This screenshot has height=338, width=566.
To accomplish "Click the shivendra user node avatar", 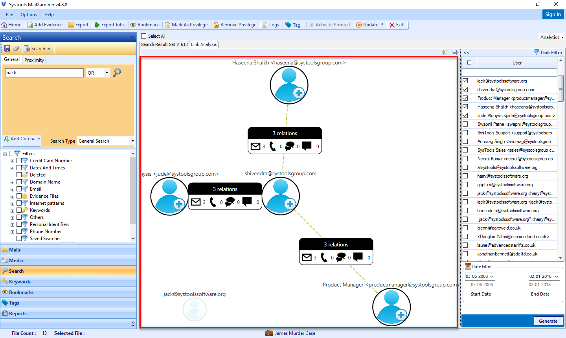I will (281, 196).
